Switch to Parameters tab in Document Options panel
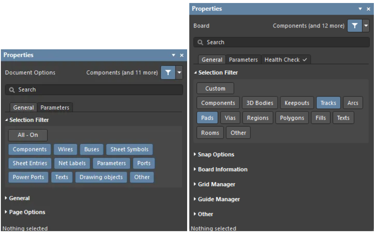 point(55,108)
